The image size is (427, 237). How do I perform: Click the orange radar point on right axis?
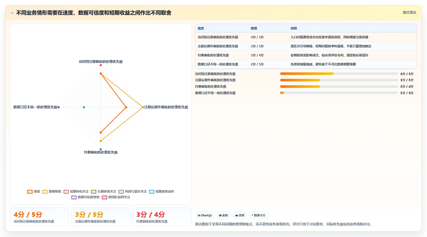126,107
